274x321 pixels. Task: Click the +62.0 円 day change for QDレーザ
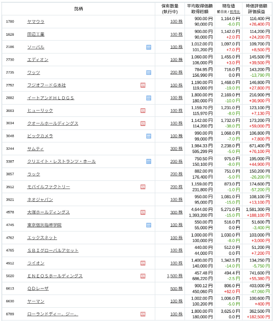[x=232, y=291]
